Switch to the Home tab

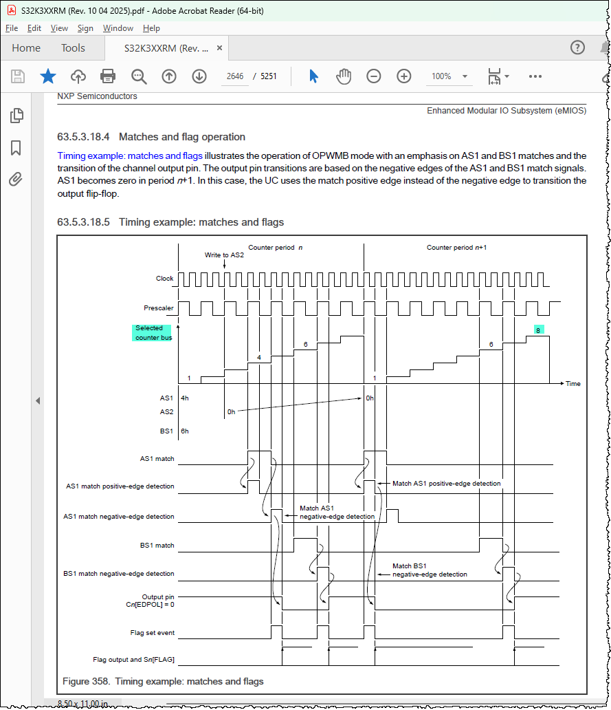coord(26,48)
